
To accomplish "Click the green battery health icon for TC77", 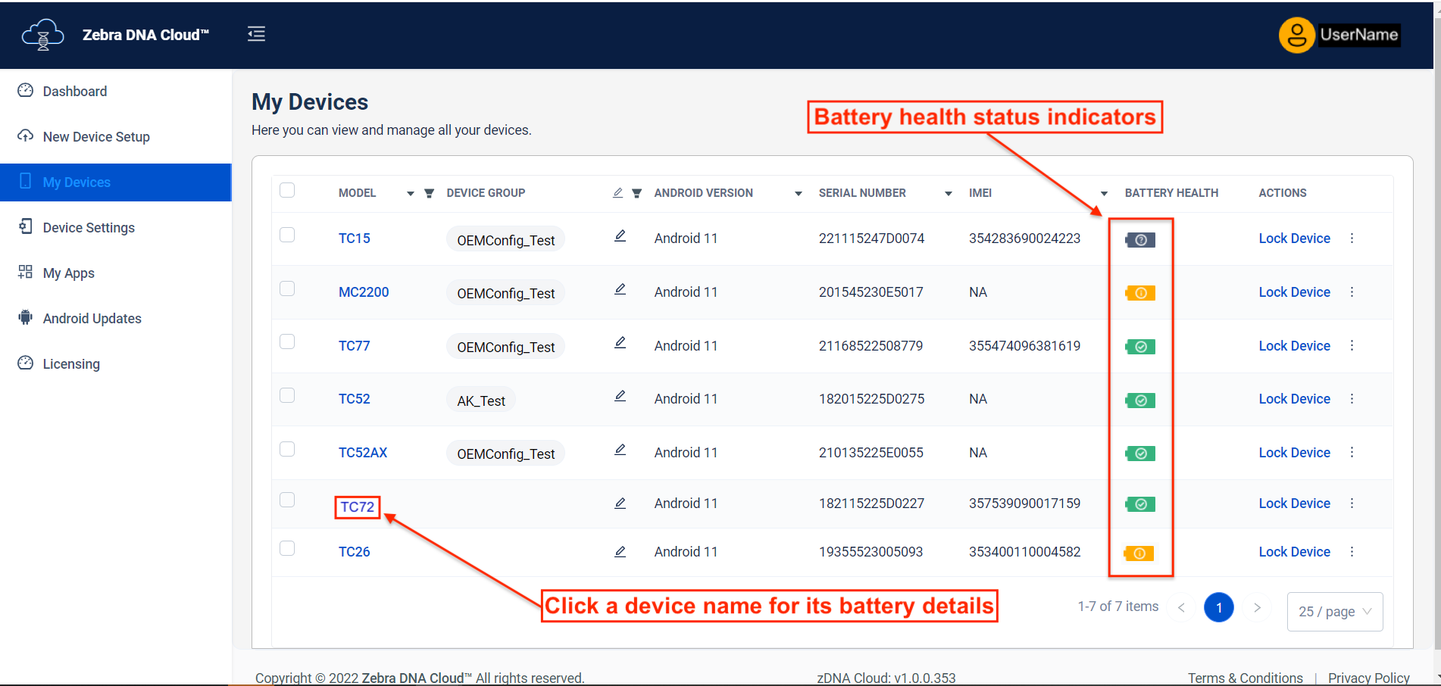I will (x=1140, y=347).
